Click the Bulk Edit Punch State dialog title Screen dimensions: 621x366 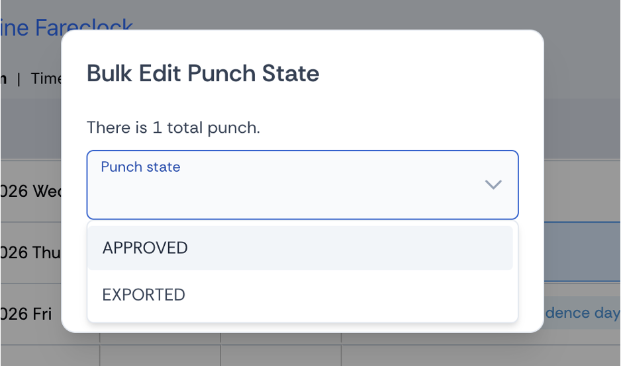coord(203,73)
